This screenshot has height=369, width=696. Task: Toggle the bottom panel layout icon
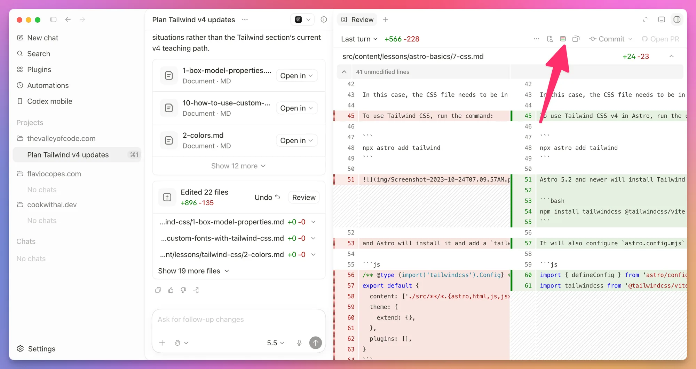[x=662, y=20]
